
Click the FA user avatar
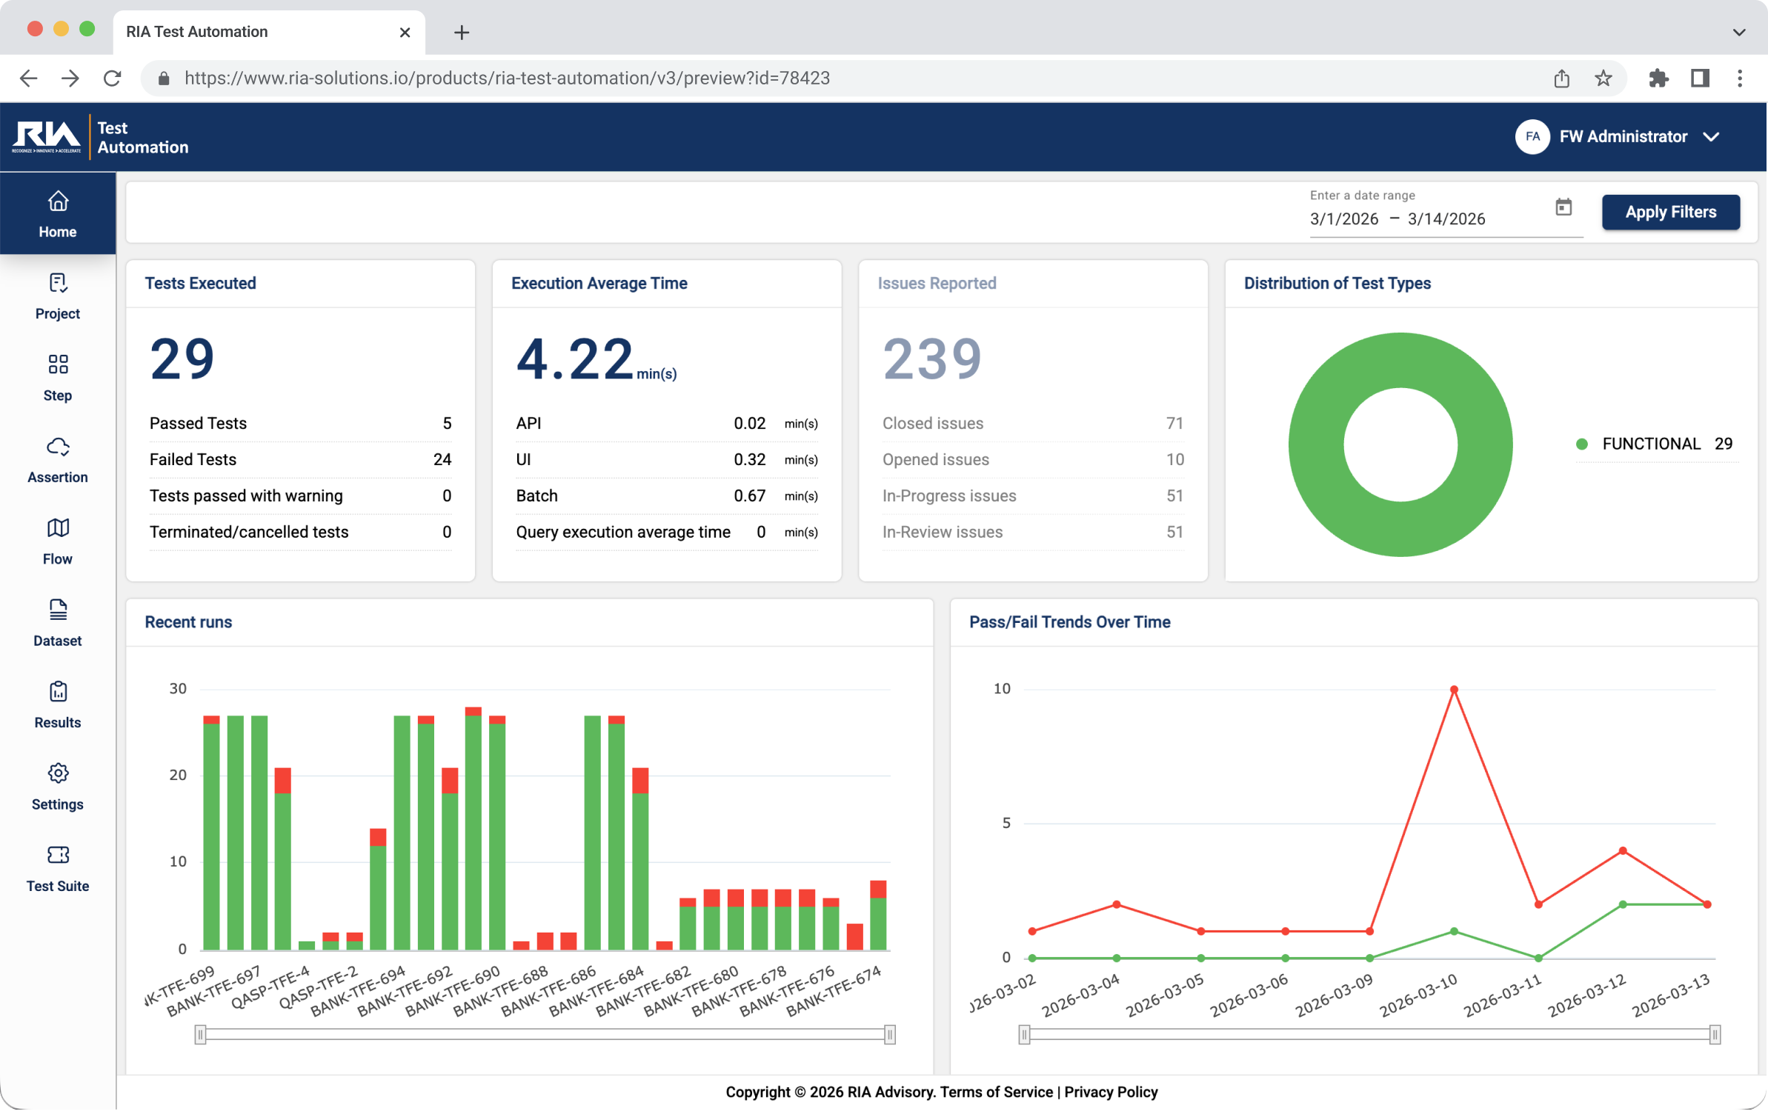click(1532, 137)
